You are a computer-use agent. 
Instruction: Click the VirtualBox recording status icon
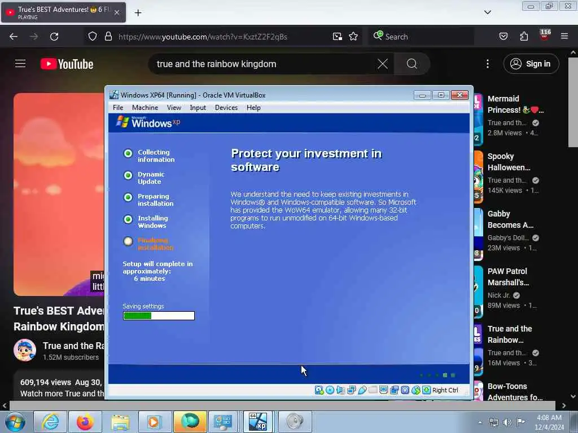[x=395, y=390]
